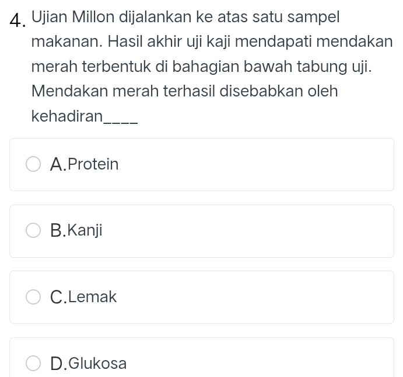Click the answer label 'B.Kanji'
This screenshot has width=403, height=377.
click(76, 231)
